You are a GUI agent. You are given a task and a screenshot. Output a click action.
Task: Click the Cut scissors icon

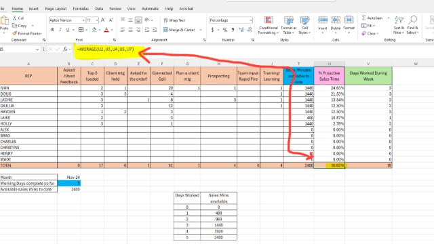click(15, 18)
